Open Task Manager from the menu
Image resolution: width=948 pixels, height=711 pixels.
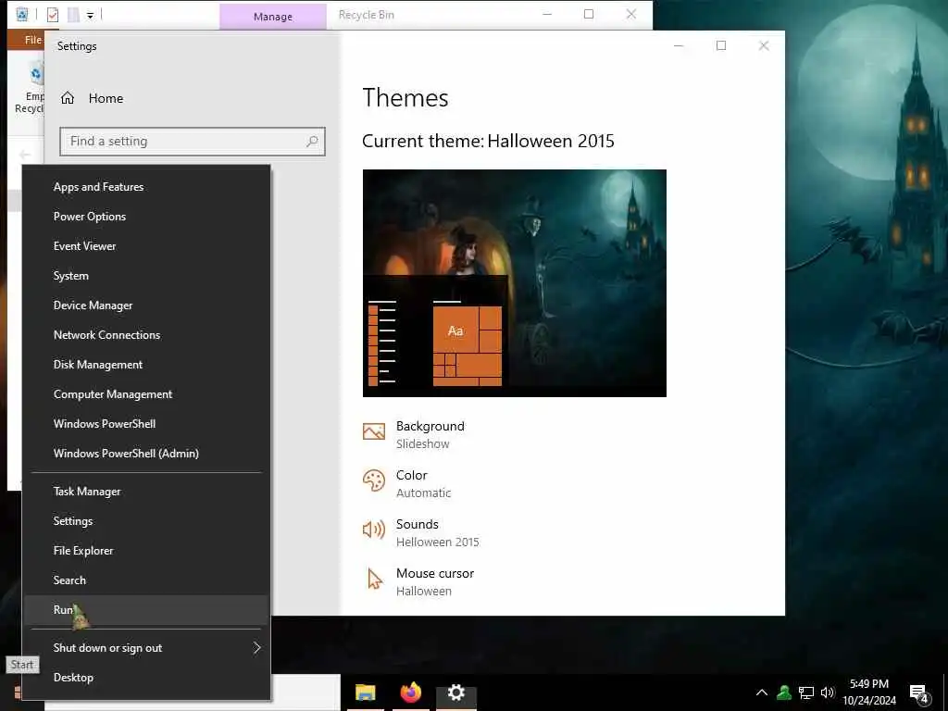click(x=146, y=492)
